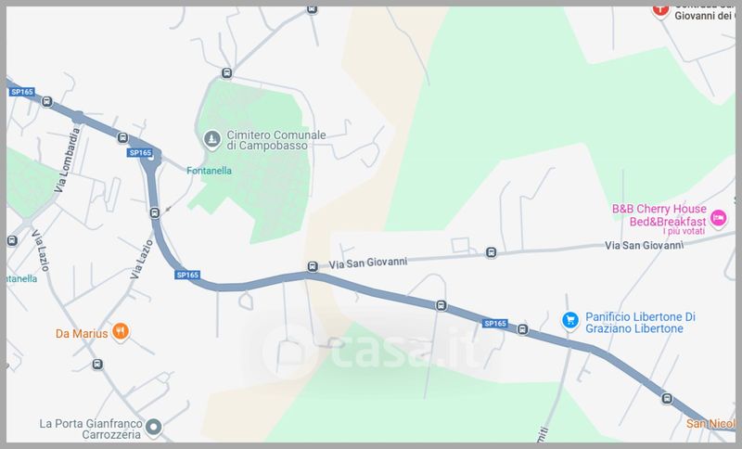
Task: Select the Da Marius restaurant marker
Action: click(121, 332)
